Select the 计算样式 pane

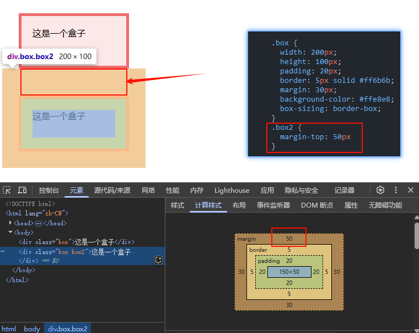[208, 205]
